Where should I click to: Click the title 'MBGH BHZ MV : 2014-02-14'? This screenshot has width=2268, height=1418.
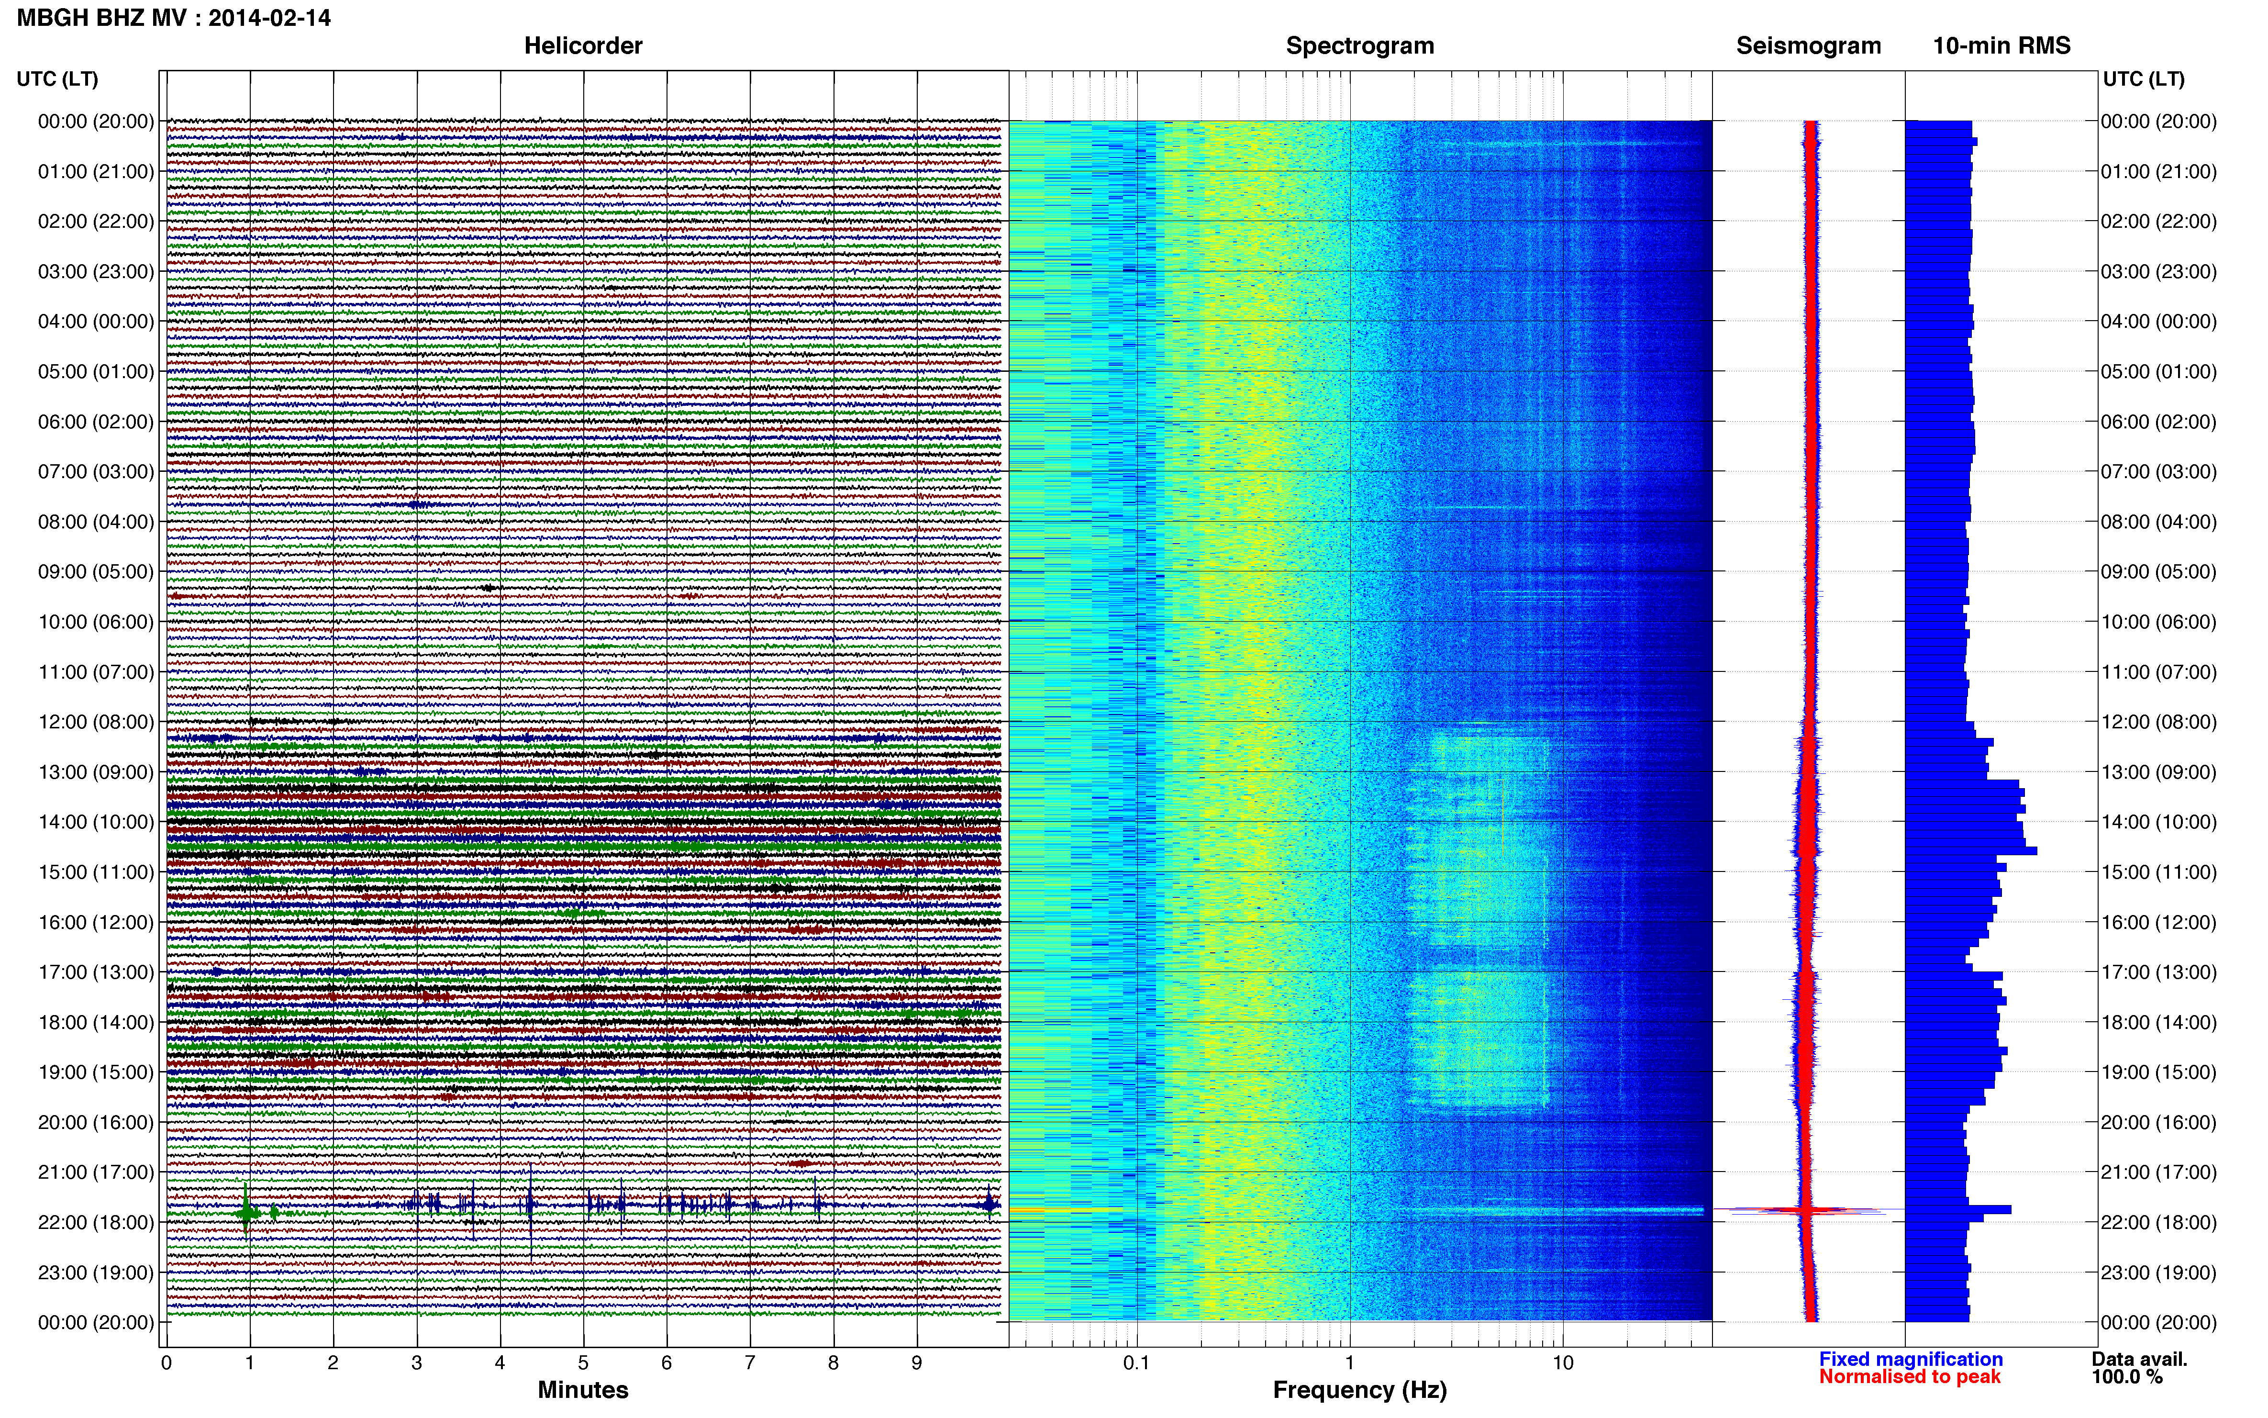pyautogui.click(x=174, y=18)
